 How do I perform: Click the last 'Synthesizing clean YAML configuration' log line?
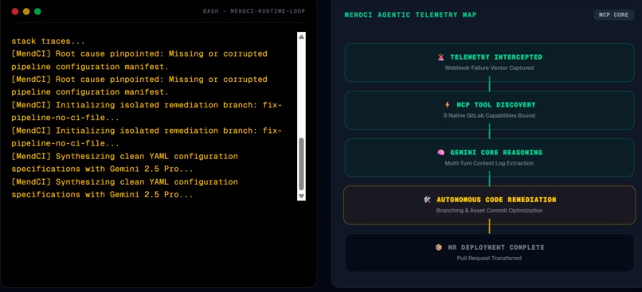click(124, 188)
